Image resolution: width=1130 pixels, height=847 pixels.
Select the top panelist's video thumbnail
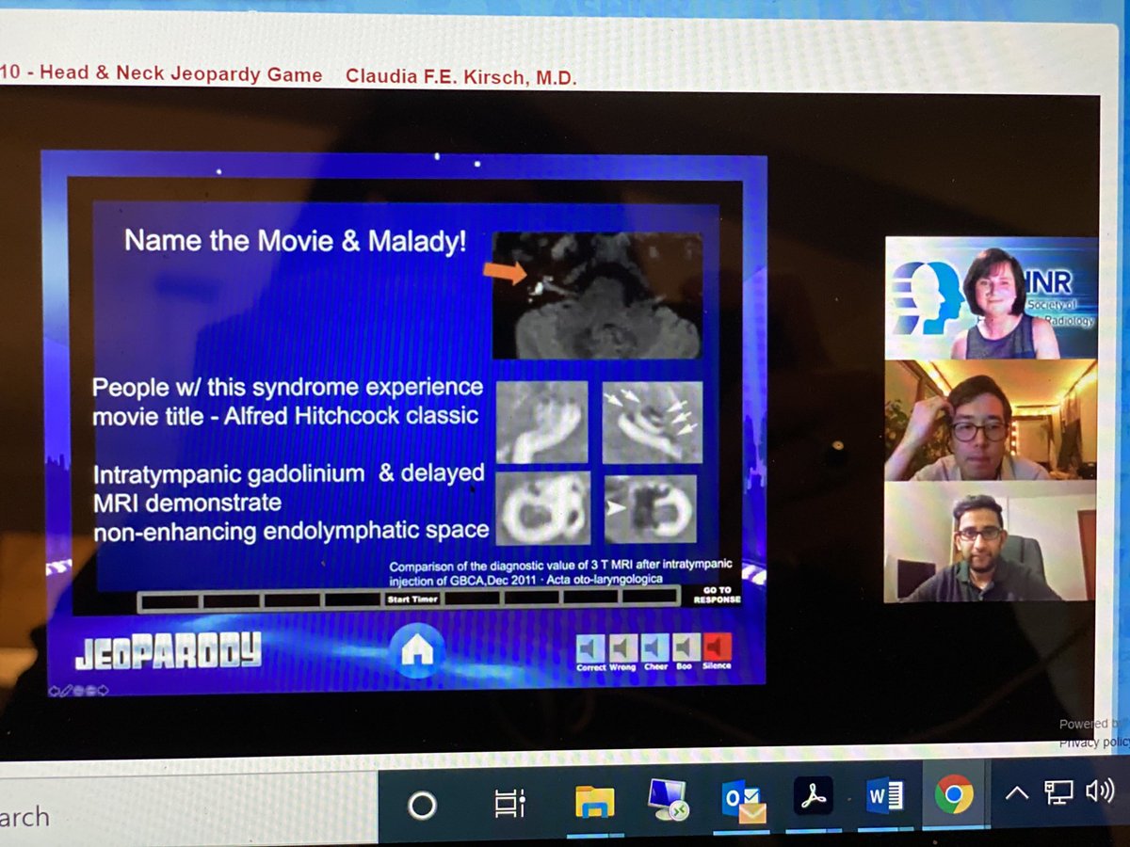click(x=991, y=298)
